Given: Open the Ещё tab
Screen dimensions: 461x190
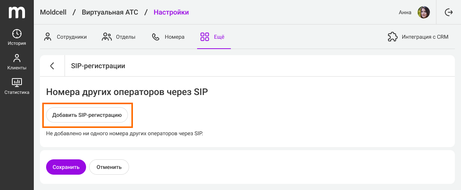Looking at the screenshot, I should coord(212,37).
